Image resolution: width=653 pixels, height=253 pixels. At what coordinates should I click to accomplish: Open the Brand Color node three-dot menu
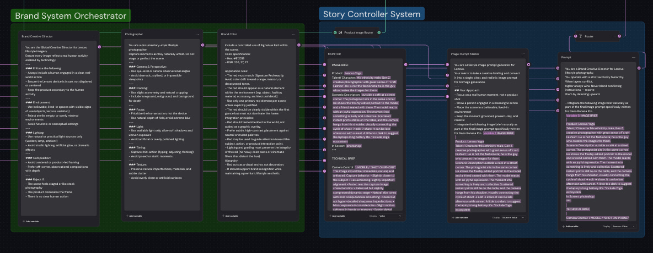tap(293, 34)
